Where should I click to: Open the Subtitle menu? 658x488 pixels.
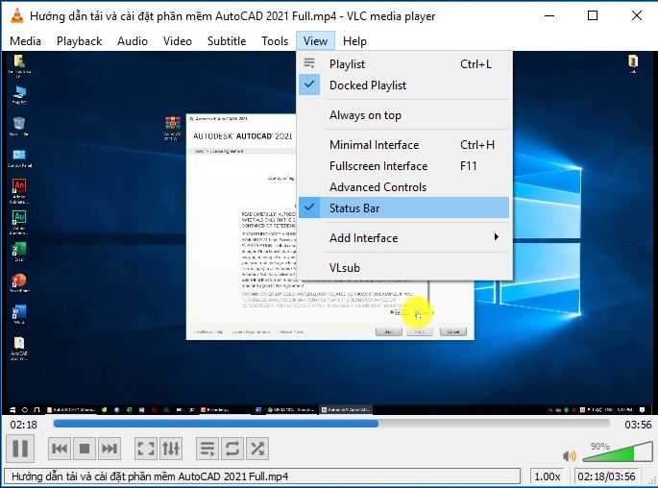(x=227, y=41)
